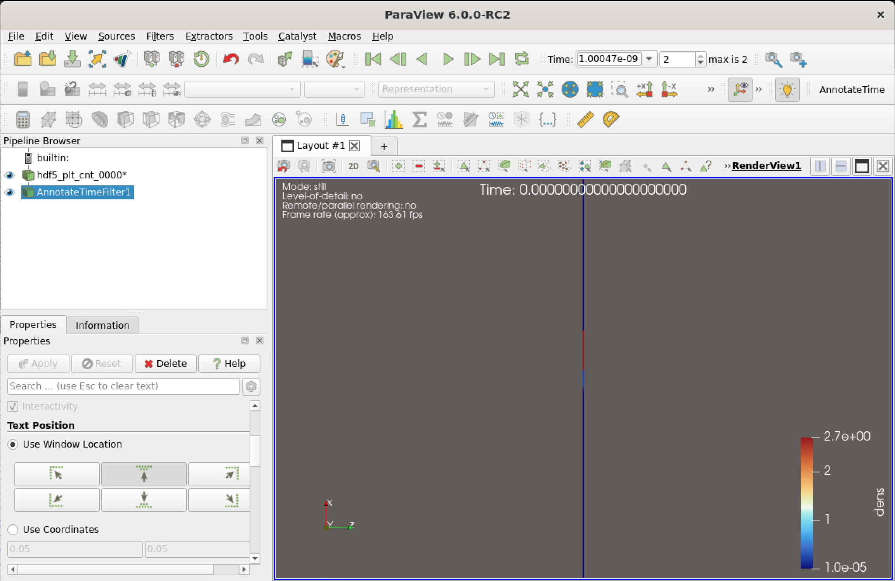Open the Time value dropdown
This screenshot has width=895, height=581.
[649, 59]
